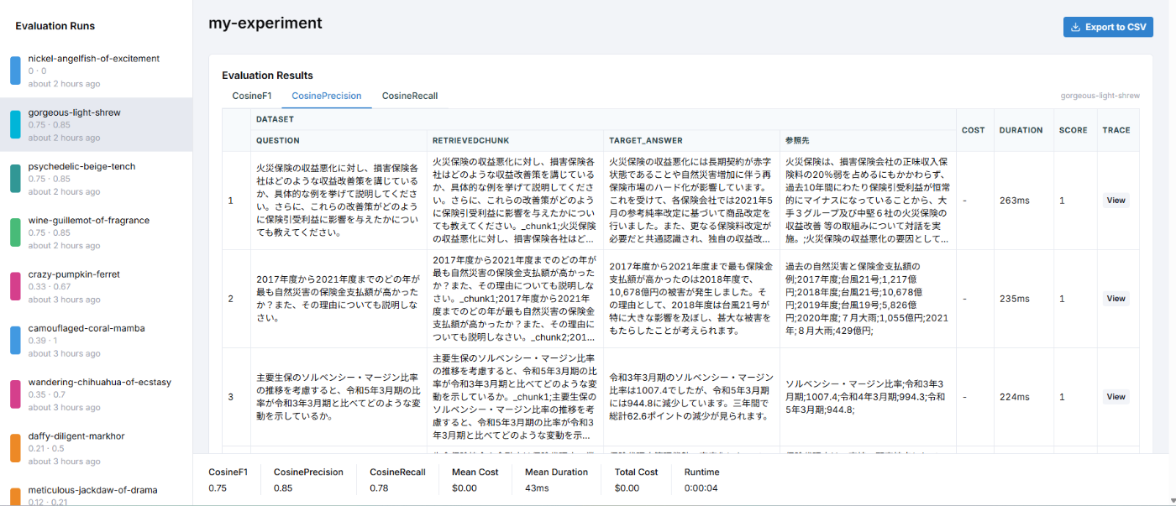Image resolution: width=1176 pixels, height=506 pixels.
Task: Click the target answer starting 令和3年3月期
Action: (690, 397)
